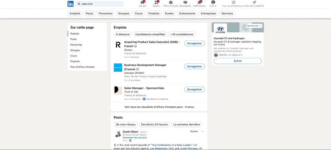Jump to Personnes in sidebar
This screenshot has width=331, height=150.
coord(76,45)
